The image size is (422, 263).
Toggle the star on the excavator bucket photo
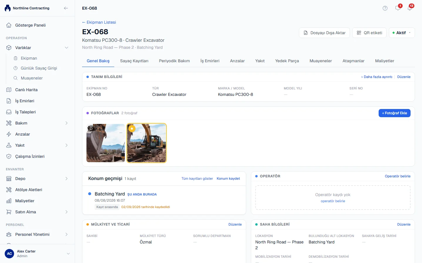tap(91, 128)
